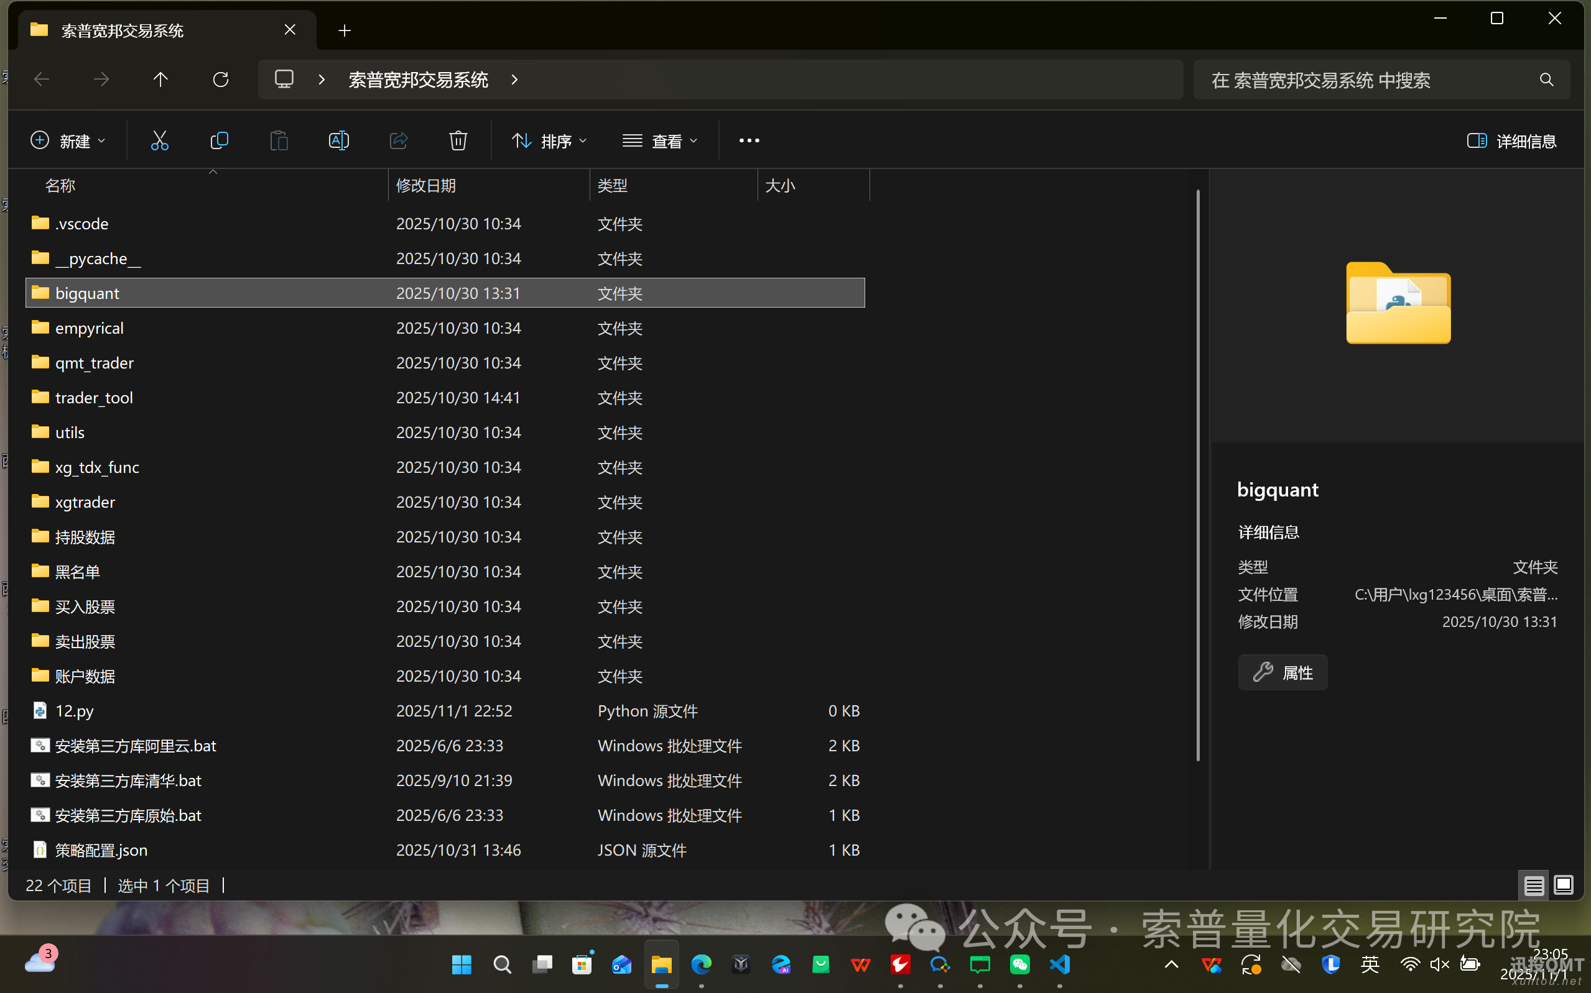Sort files by the 修改日期 column
Screen dimensions: 1591x993
(x=427, y=185)
